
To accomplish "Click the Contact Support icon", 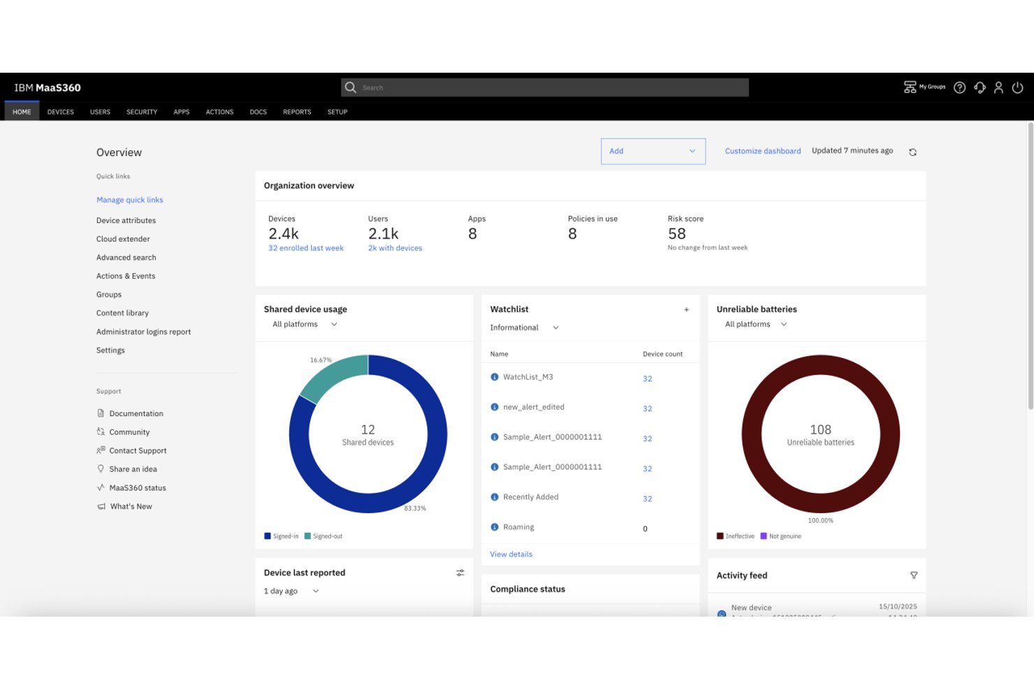I will pos(101,450).
